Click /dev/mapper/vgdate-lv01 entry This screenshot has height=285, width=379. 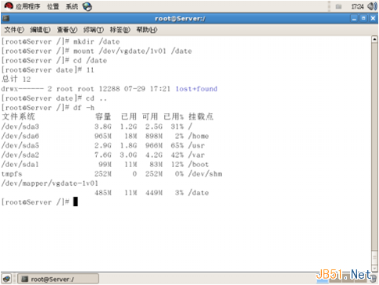pos(50,183)
